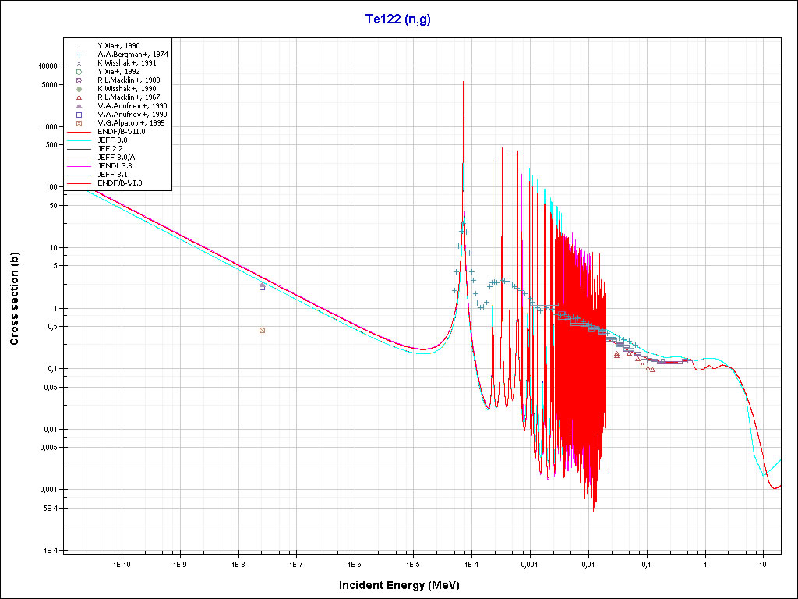Select the yellow JEFF 3.0/A line swatch
798x599 pixels.
tap(79, 158)
